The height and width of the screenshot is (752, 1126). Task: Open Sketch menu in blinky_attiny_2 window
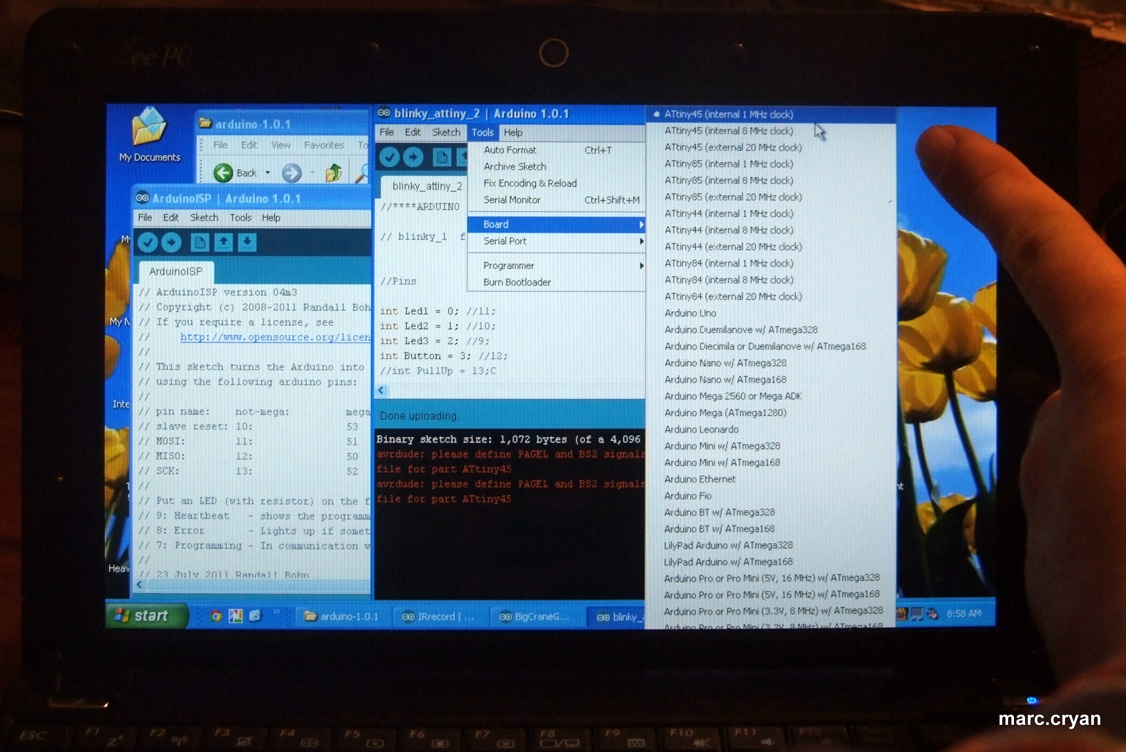click(446, 132)
